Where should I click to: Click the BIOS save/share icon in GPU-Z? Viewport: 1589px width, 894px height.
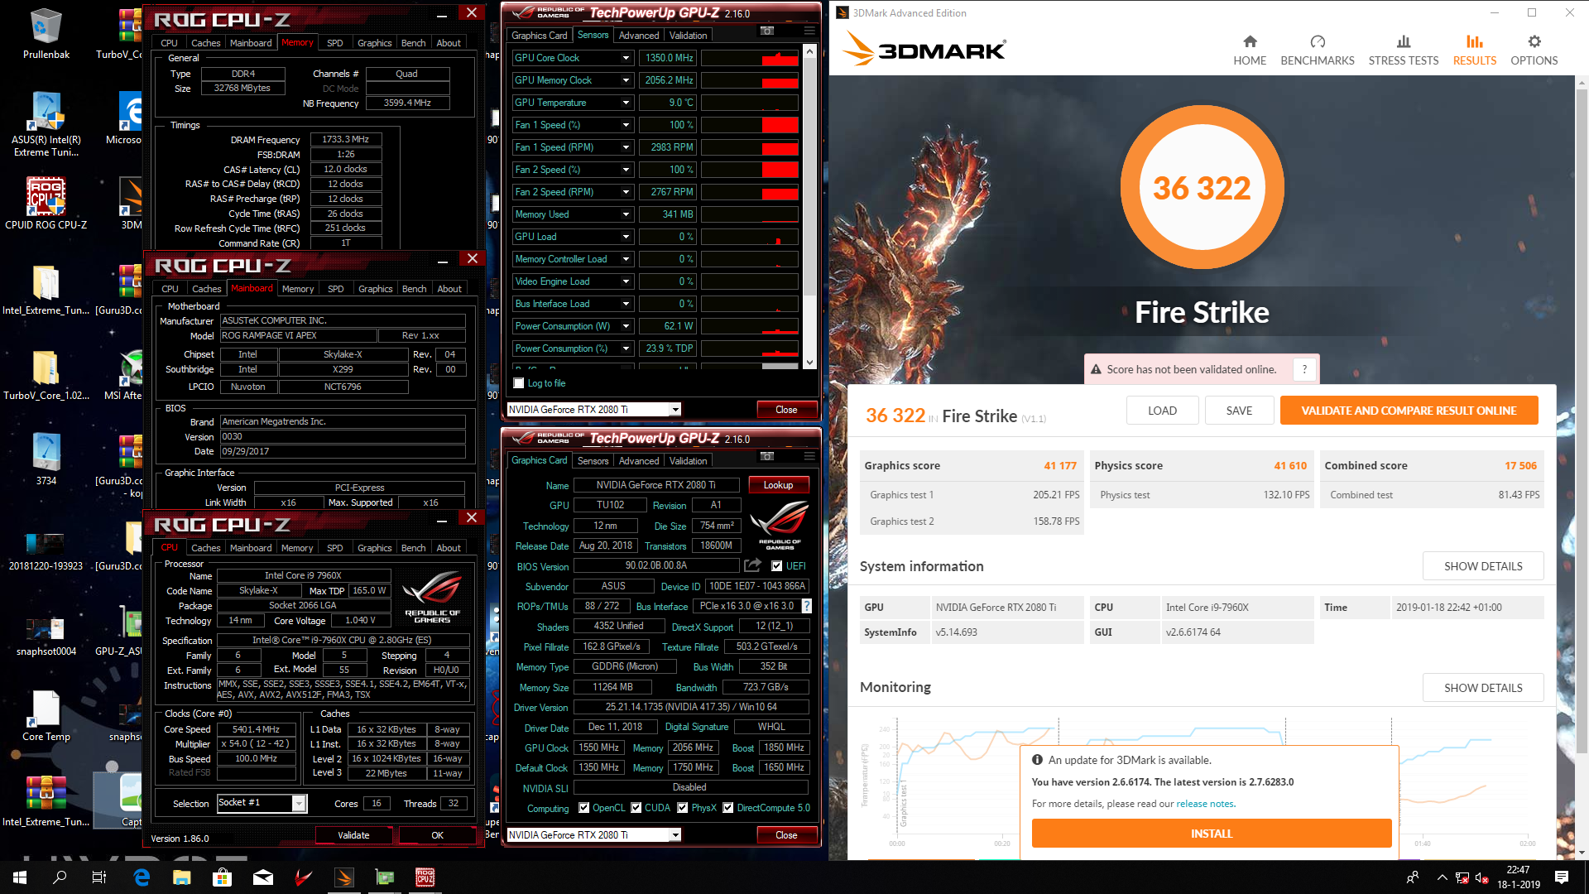click(752, 565)
